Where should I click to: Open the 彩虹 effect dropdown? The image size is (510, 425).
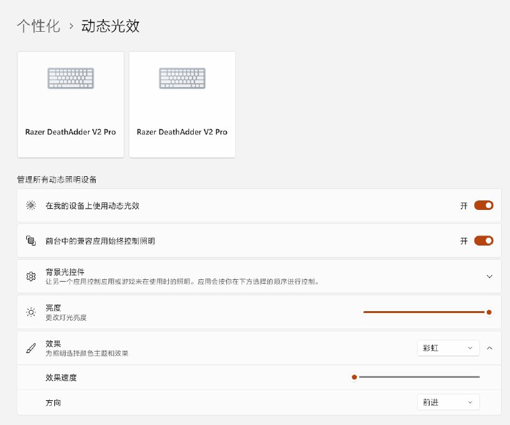[x=448, y=348]
